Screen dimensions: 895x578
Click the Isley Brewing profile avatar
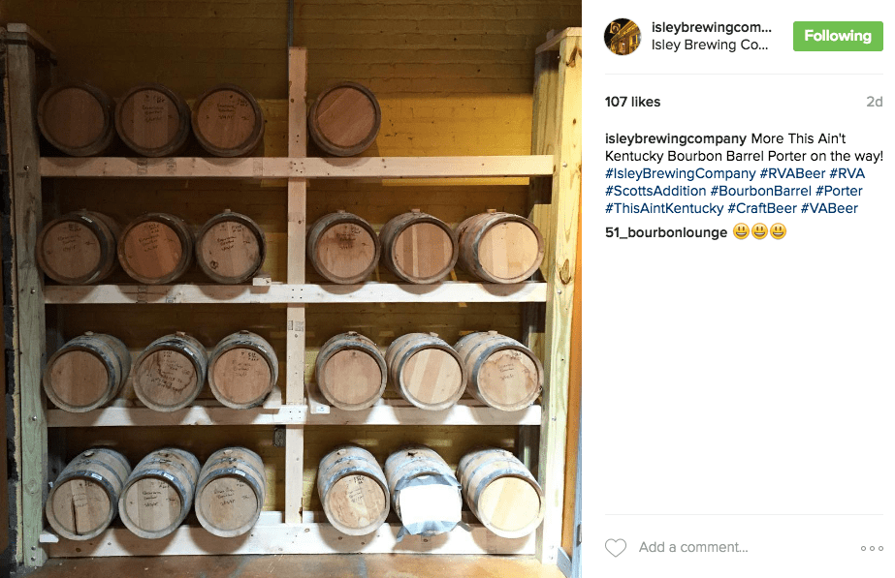point(623,37)
